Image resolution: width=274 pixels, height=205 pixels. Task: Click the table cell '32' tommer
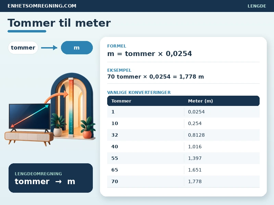coord(115,135)
